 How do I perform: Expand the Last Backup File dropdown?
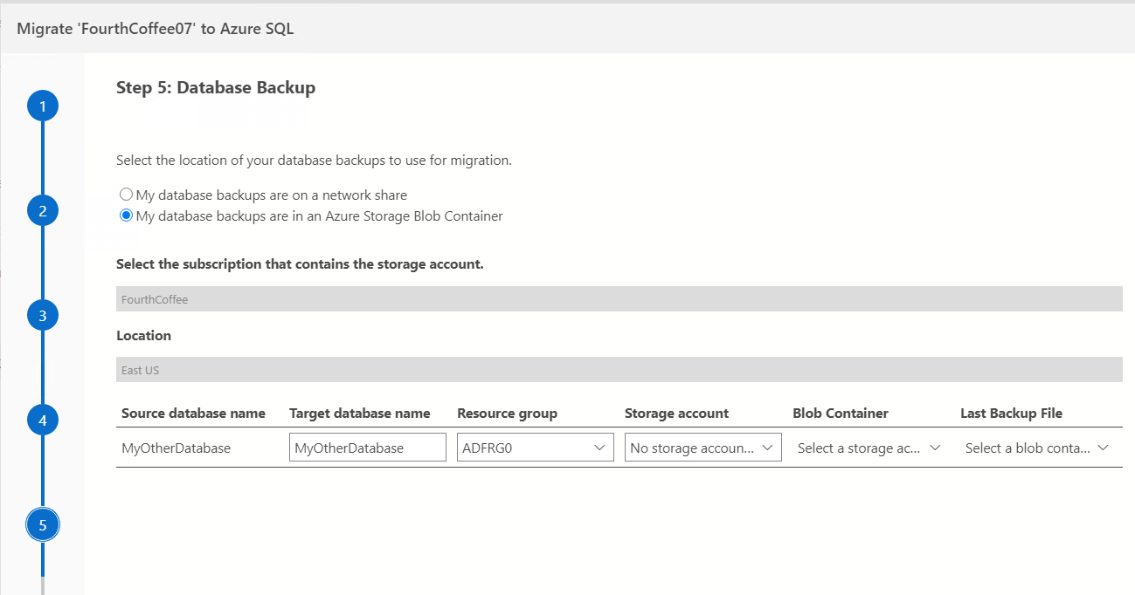pos(1036,448)
